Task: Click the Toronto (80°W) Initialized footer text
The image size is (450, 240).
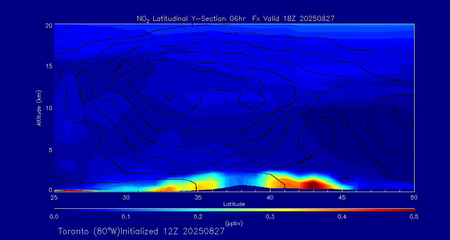Action: coord(141,231)
